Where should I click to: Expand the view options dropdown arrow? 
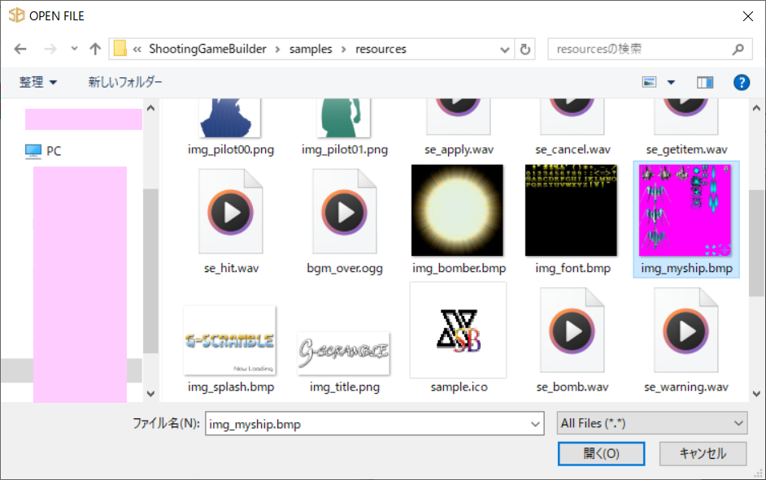click(671, 82)
